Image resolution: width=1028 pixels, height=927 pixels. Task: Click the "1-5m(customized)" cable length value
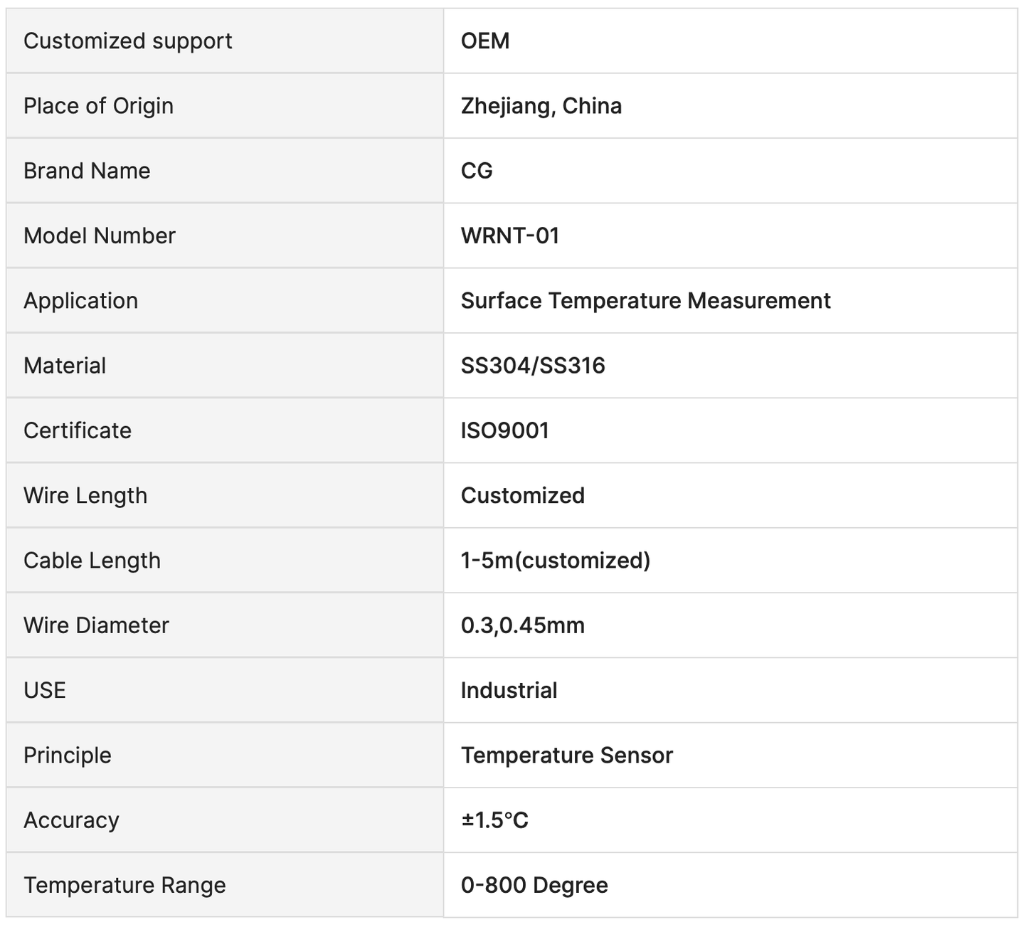(x=556, y=561)
